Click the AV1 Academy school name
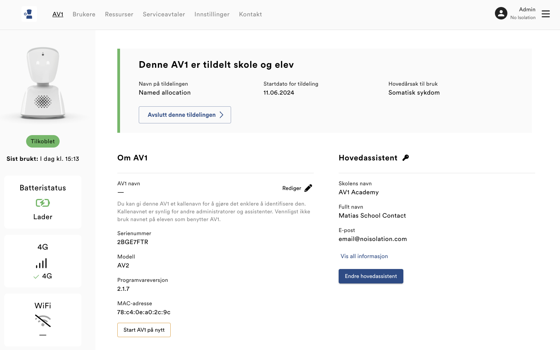Image resolution: width=560 pixels, height=350 pixels. click(x=359, y=192)
